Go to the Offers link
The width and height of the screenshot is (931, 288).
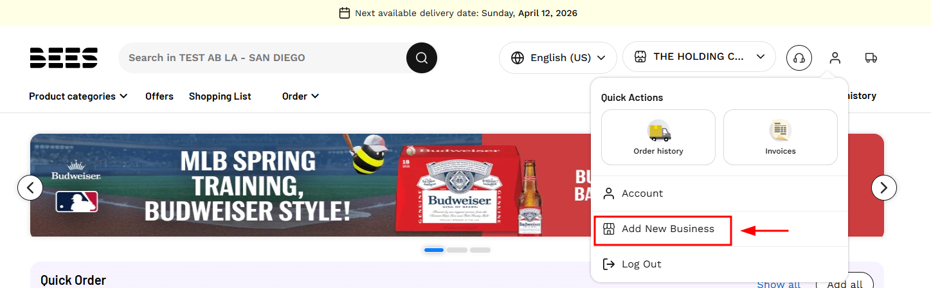[159, 96]
